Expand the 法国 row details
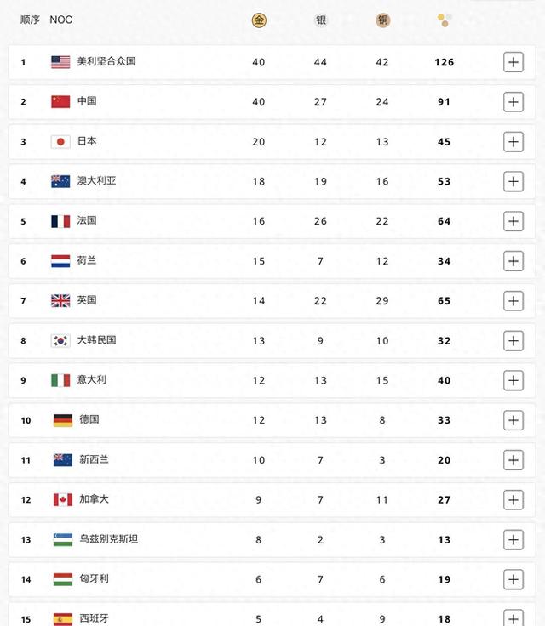Image resolution: width=545 pixels, height=626 pixels. [513, 221]
